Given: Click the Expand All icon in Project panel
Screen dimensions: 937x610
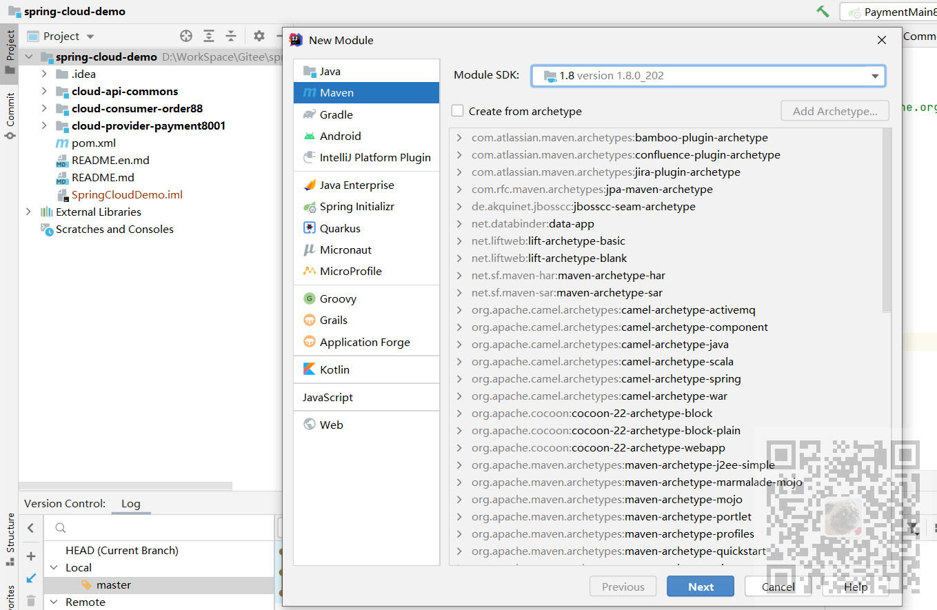Looking at the screenshot, I should pos(209,36).
